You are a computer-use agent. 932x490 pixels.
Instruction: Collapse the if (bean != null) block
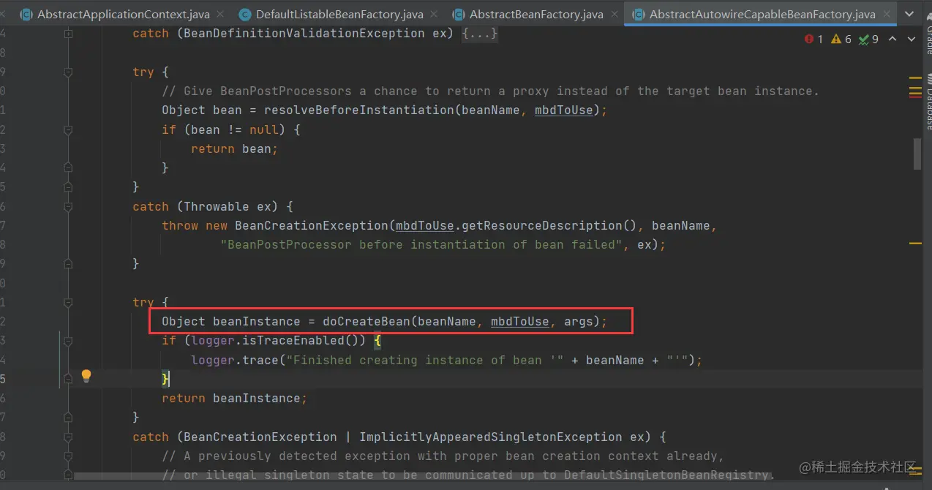(x=68, y=129)
